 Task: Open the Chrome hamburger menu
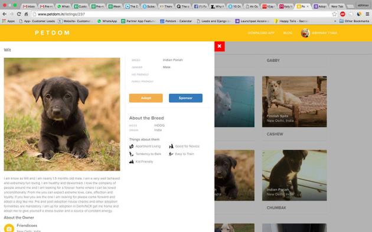pos(367,14)
